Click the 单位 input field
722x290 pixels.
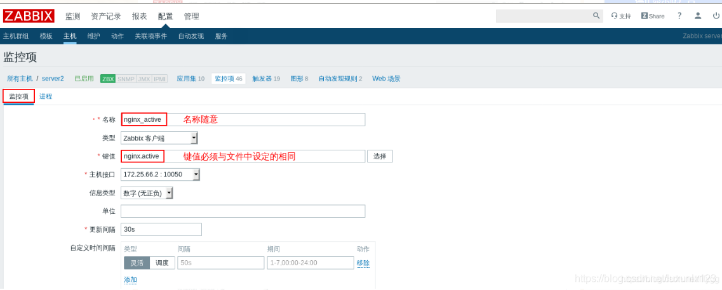point(243,211)
